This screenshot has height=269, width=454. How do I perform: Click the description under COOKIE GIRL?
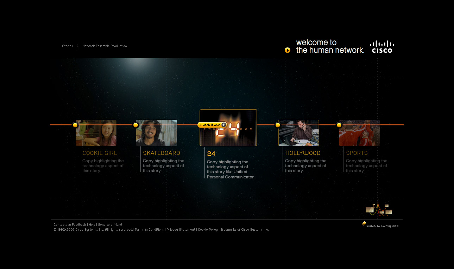[x=103, y=166]
